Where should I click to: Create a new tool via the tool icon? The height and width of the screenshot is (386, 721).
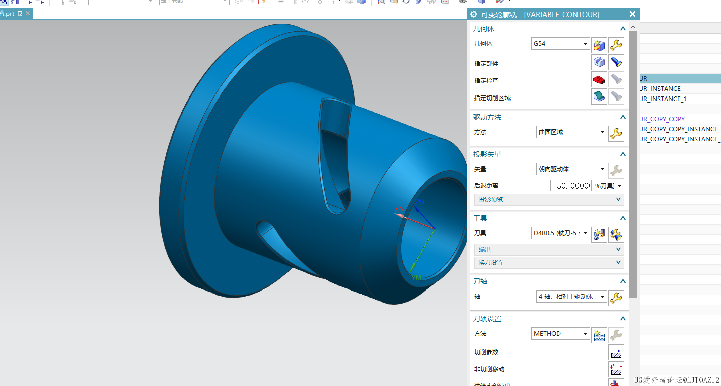coord(599,234)
